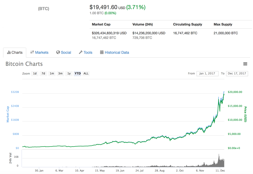Image resolution: width=253 pixels, height=174 pixels.
Task: Choose the 1y zoom range
Action: coord(69,74)
